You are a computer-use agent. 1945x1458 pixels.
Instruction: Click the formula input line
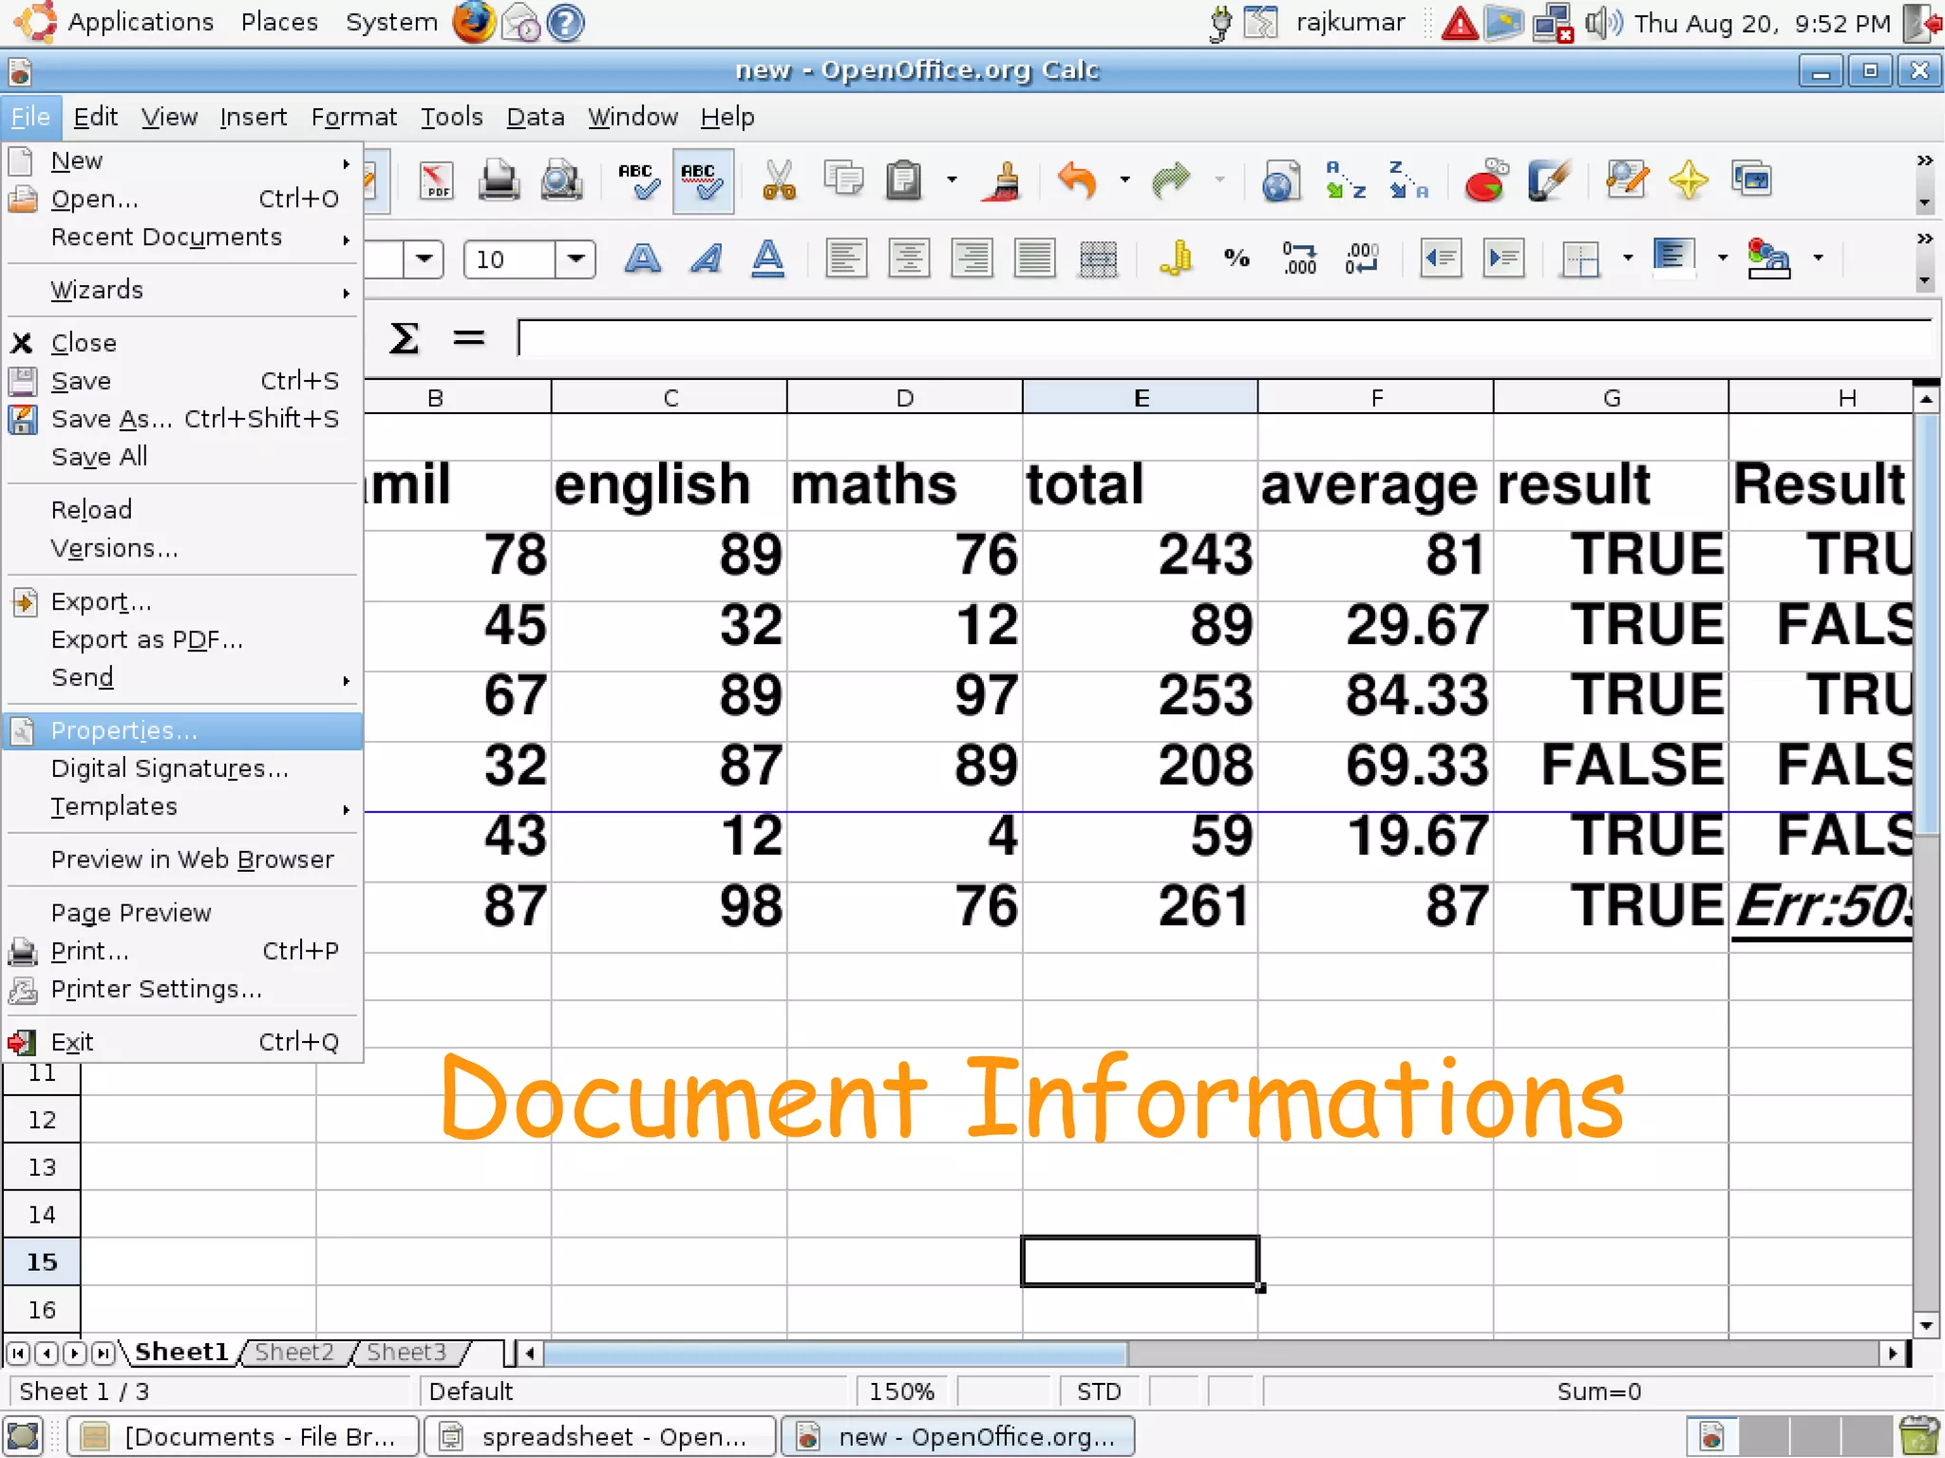(1225, 338)
